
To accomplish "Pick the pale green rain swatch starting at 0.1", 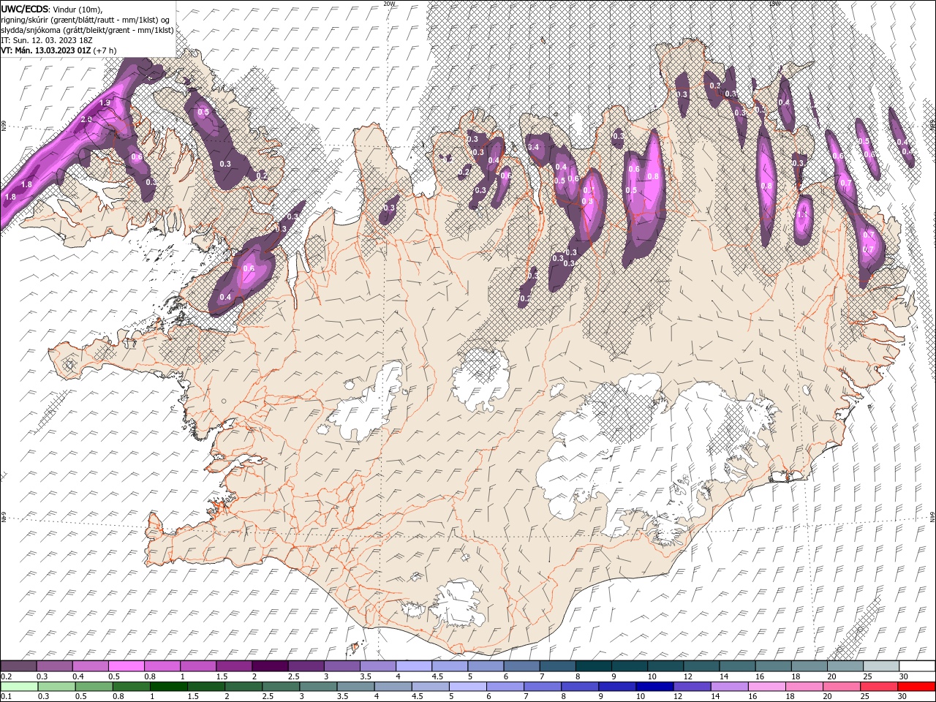I will pos(20,687).
